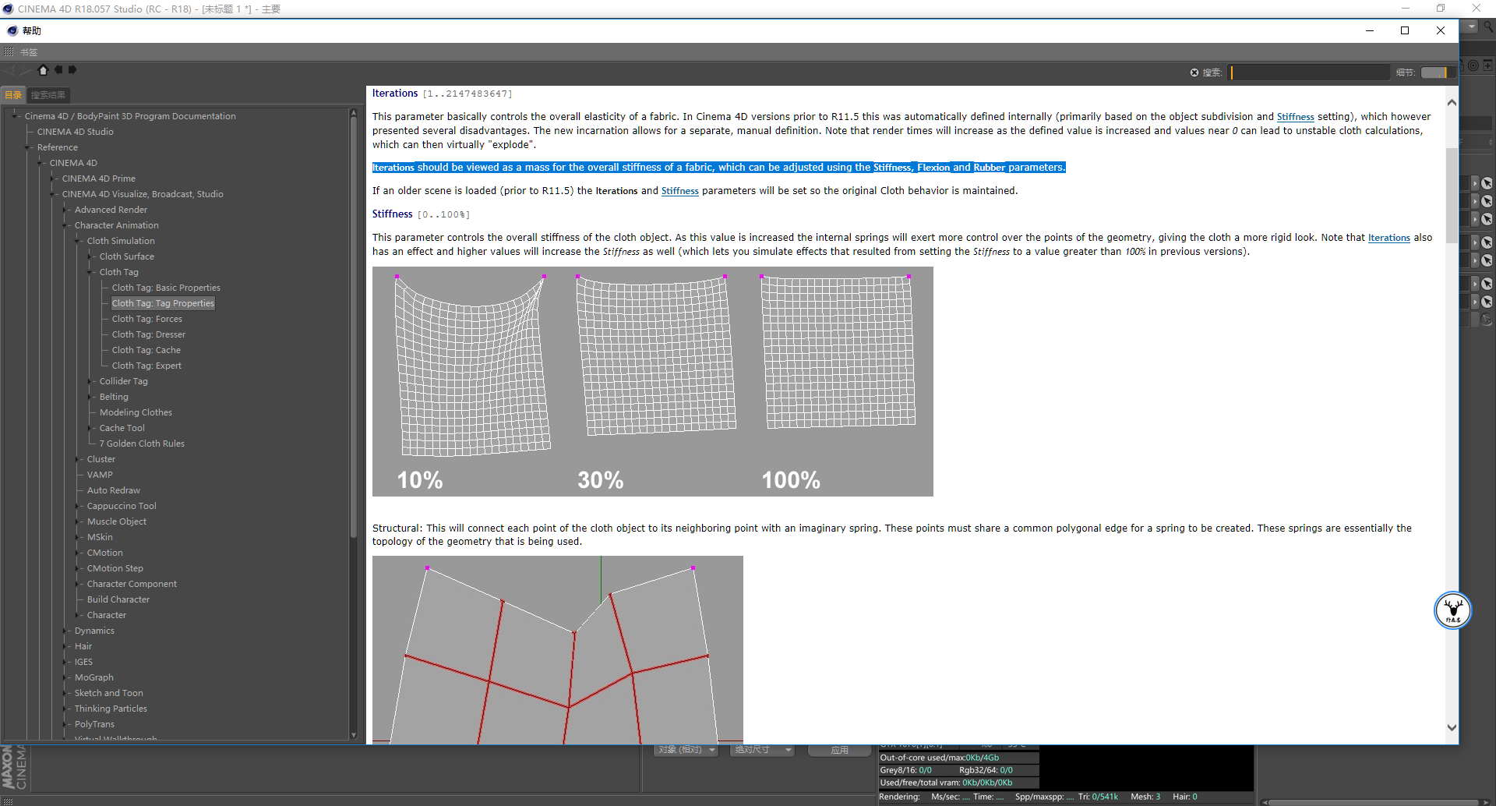This screenshot has width=1496, height=806.
Task: Open Cloth Tag: Basic Properties topic
Action: 166,288
